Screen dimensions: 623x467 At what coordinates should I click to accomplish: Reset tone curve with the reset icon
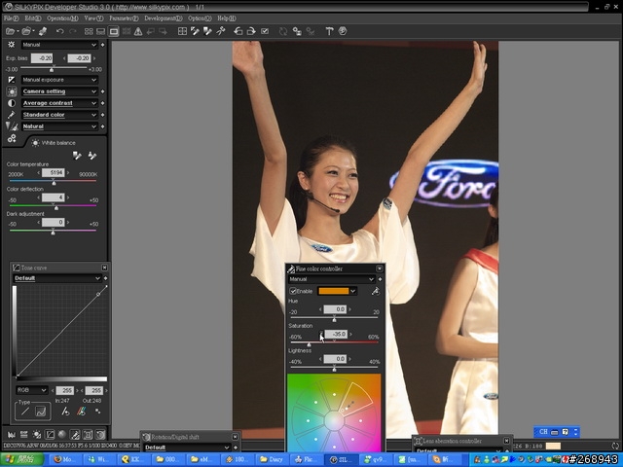point(65,412)
